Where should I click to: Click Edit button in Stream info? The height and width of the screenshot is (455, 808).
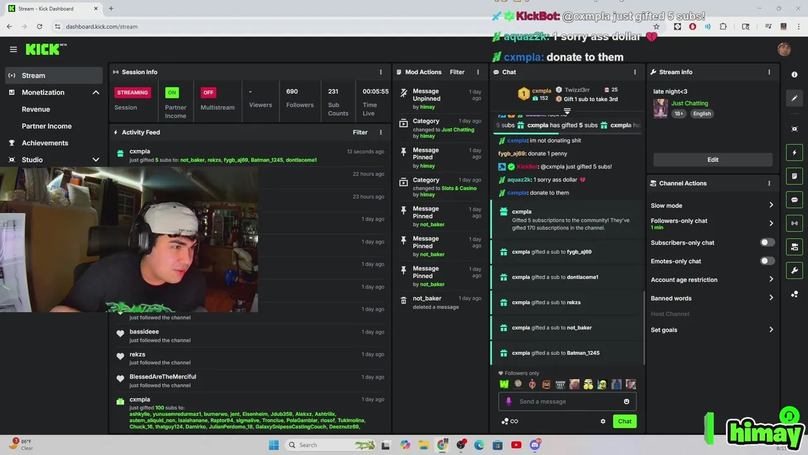(713, 160)
